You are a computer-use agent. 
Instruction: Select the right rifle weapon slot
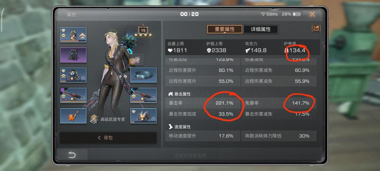[x=144, y=96]
